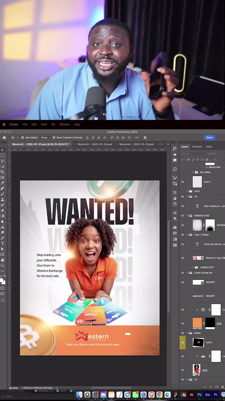Select the Clone Stamp tool
This screenshot has height=401, width=225.
(2, 199)
